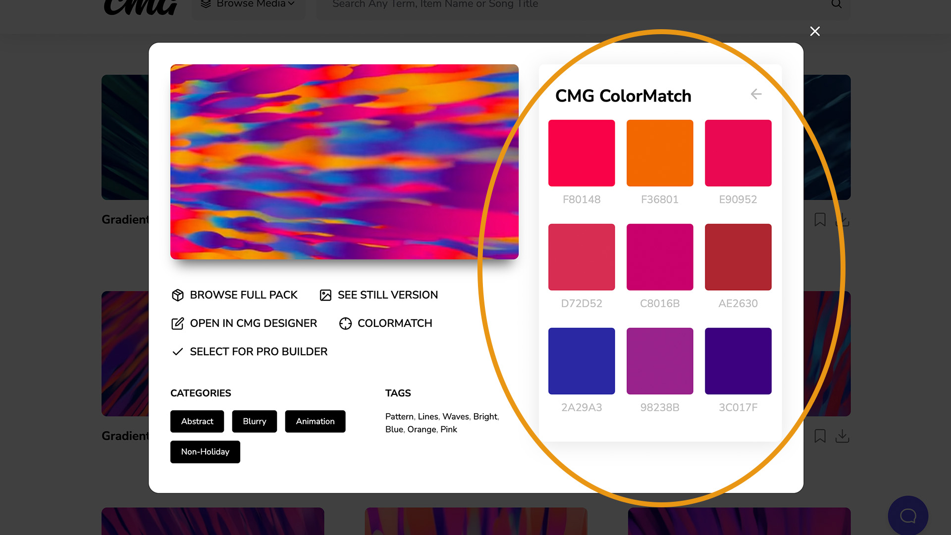Click the D72D52 hex code text
This screenshot has height=535, width=951.
click(x=581, y=304)
